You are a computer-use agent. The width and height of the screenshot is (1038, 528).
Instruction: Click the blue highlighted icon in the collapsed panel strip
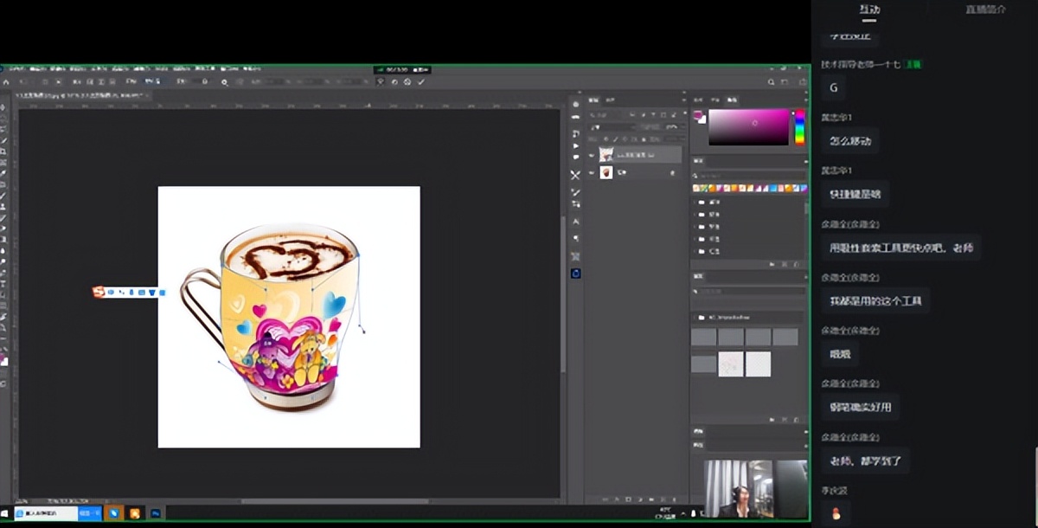coord(576,274)
